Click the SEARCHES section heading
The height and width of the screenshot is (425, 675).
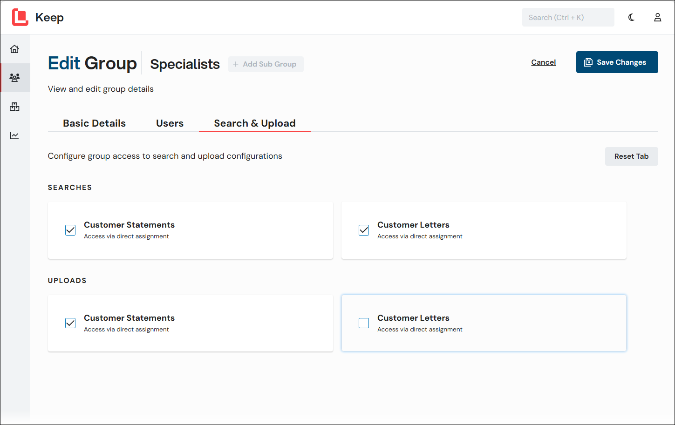pos(70,188)
